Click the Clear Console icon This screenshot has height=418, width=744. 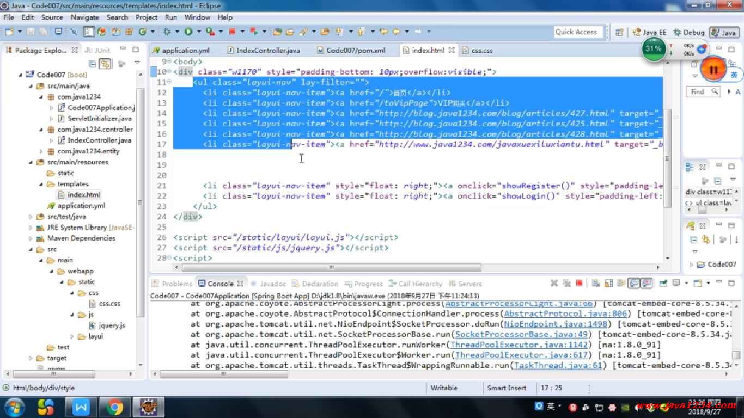(595, 283)
